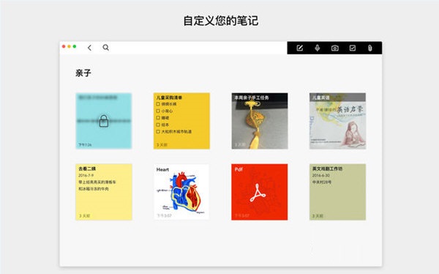Click the padlock on the blue note
Screen dimensions: 439x274
(104, 121)
